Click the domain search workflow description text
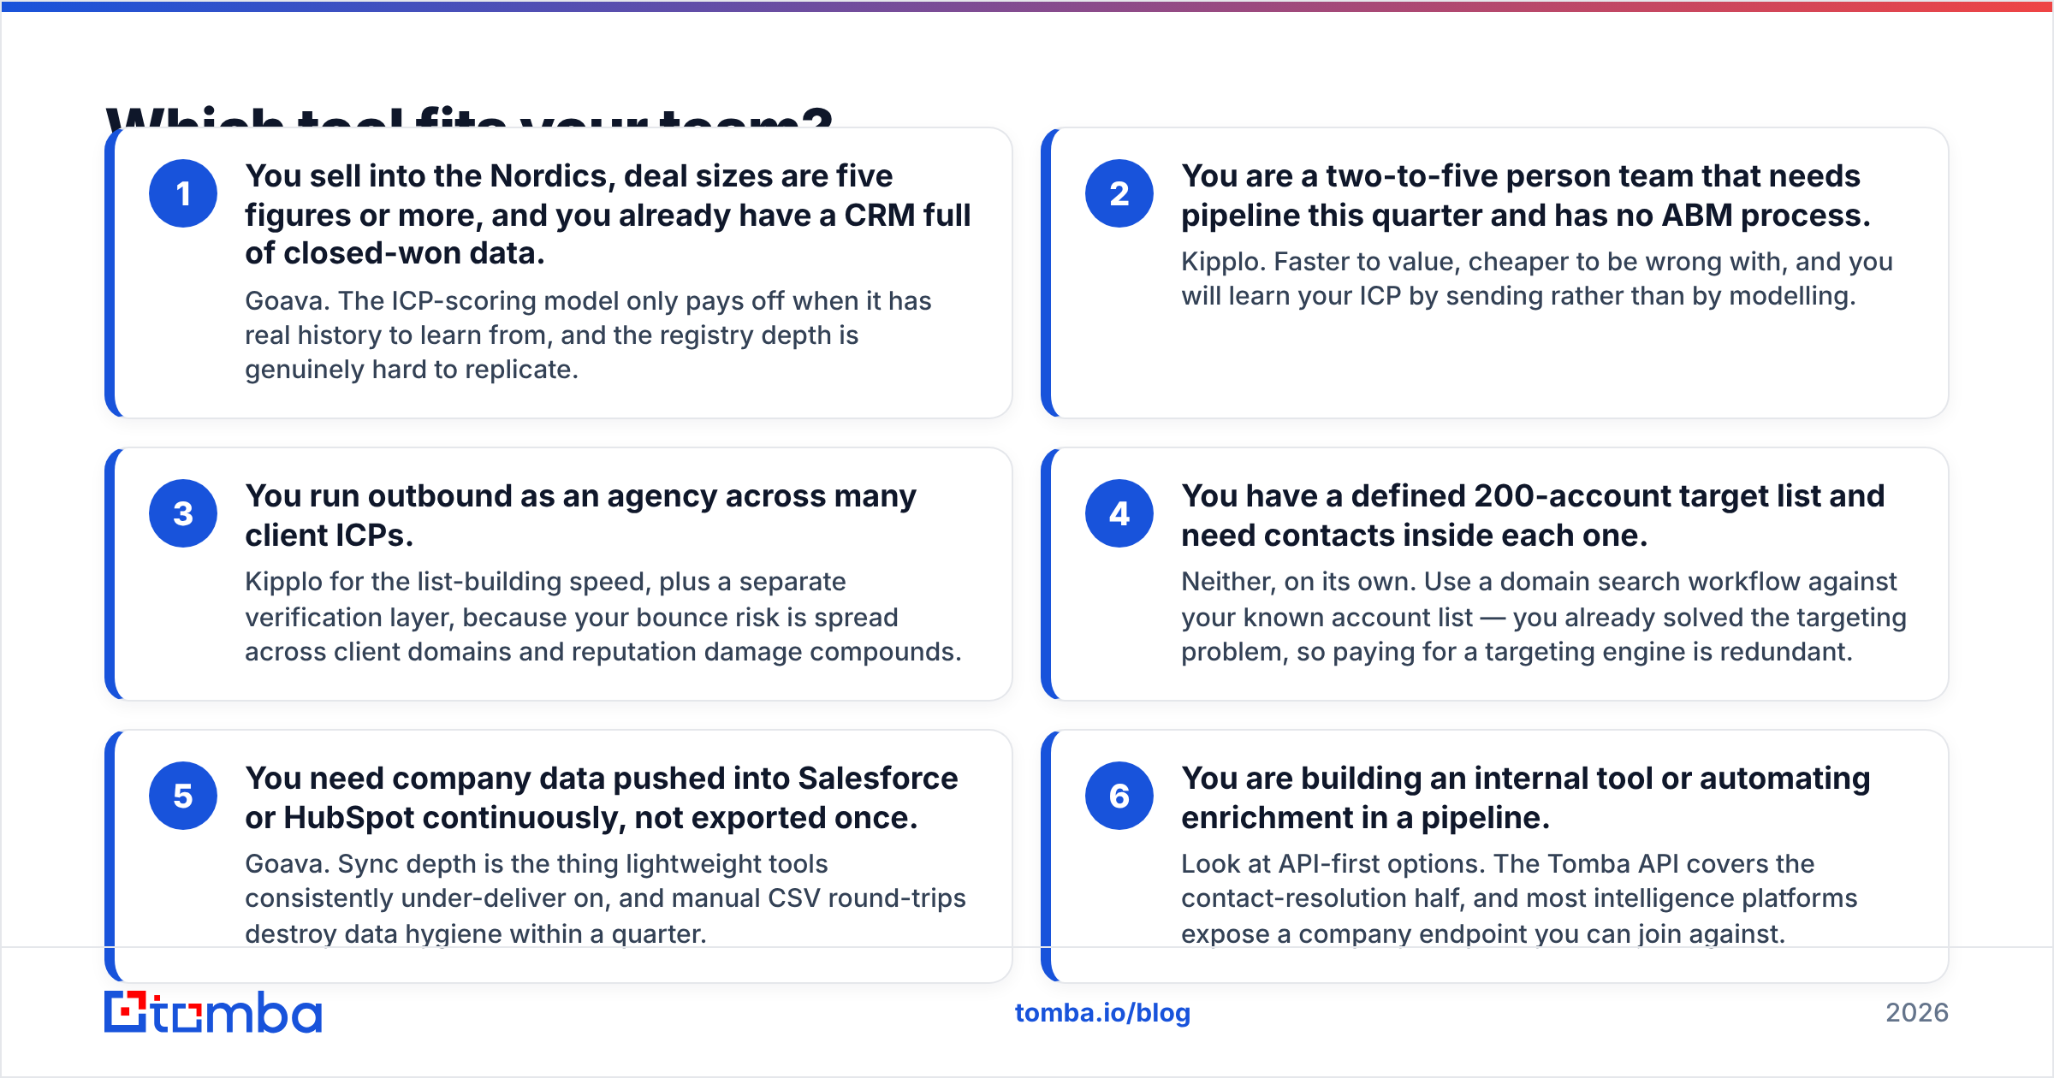The image size is (2054, 1078). coord(1543,617)
